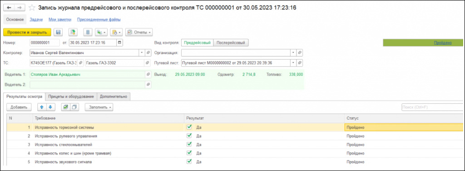The width and height of the screenshot is (465, 171).
Task: Open the К745ОЕ177 vehicle record icon
Action: (x=80, y=63)
